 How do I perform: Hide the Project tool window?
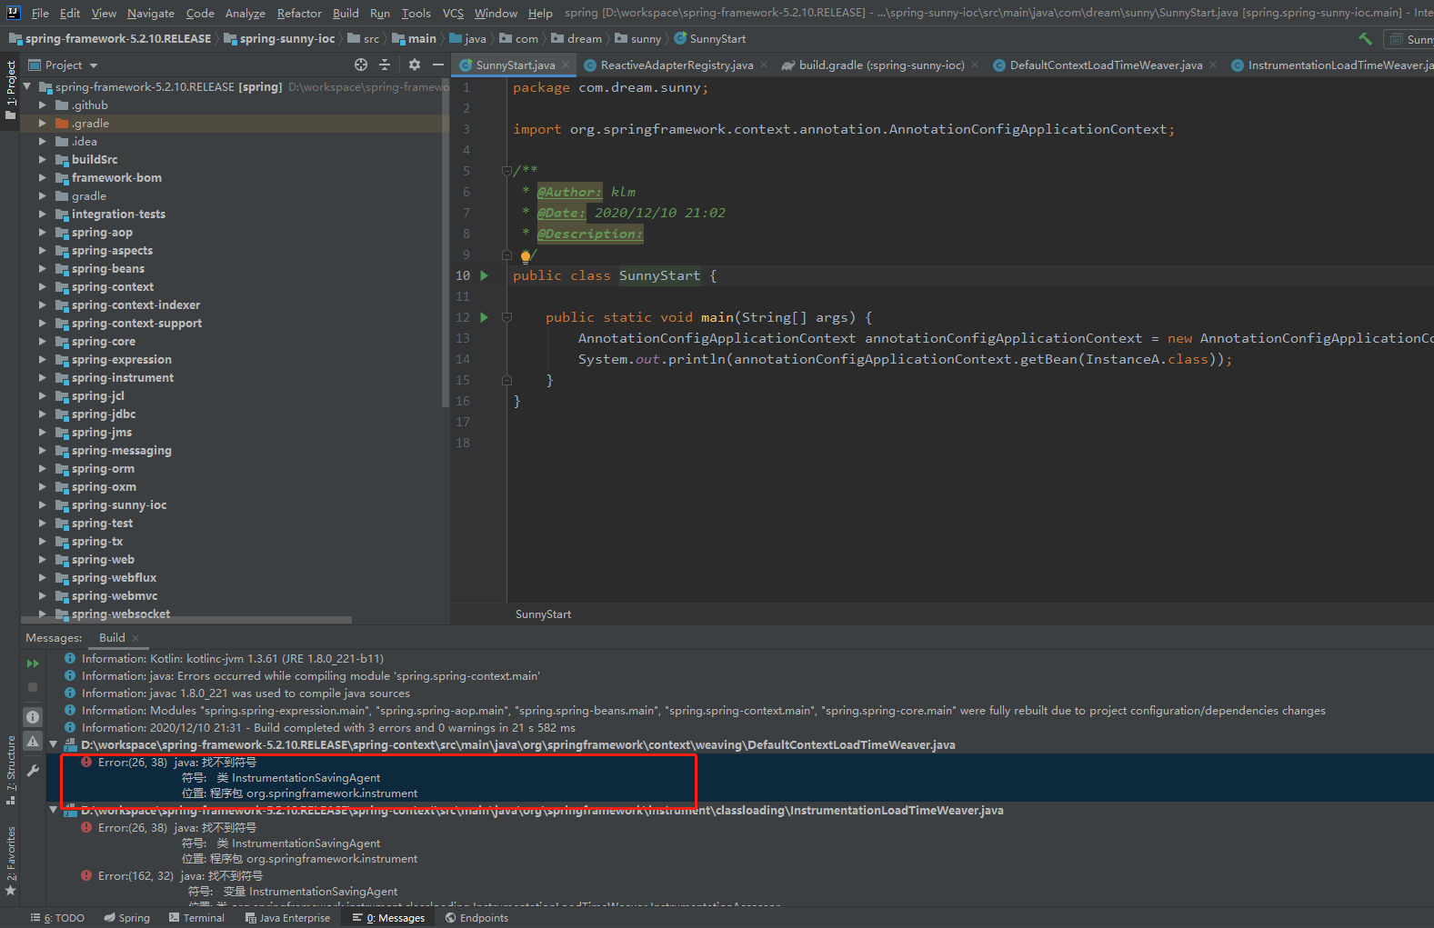click(438, 65)
